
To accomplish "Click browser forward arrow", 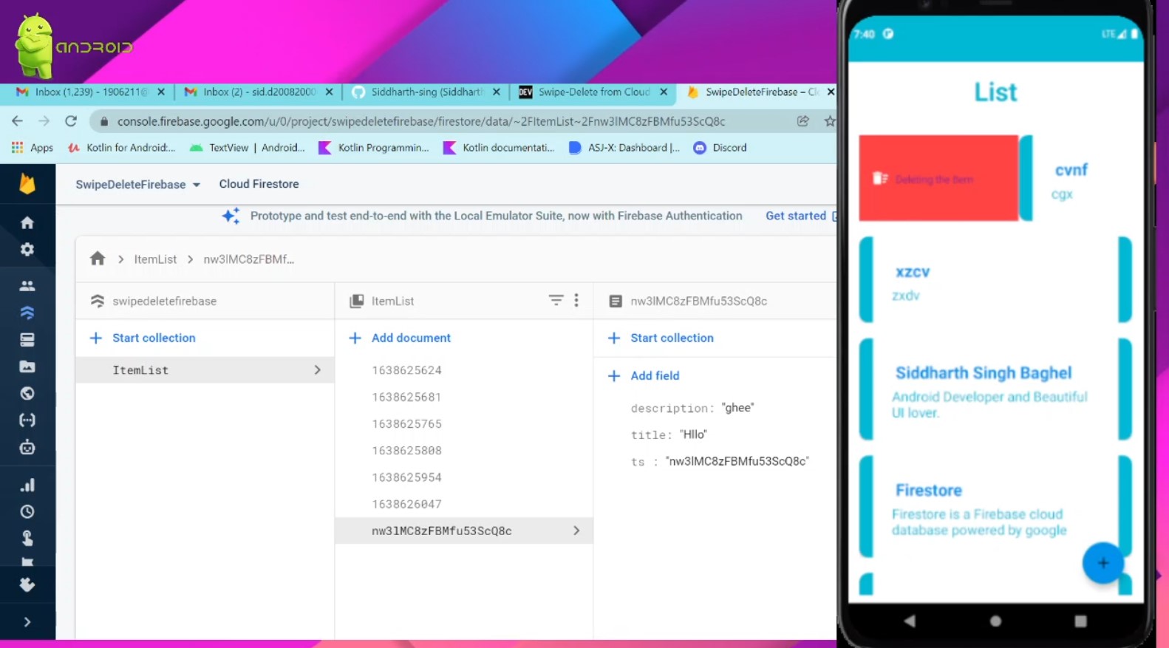I will [44, 121].
